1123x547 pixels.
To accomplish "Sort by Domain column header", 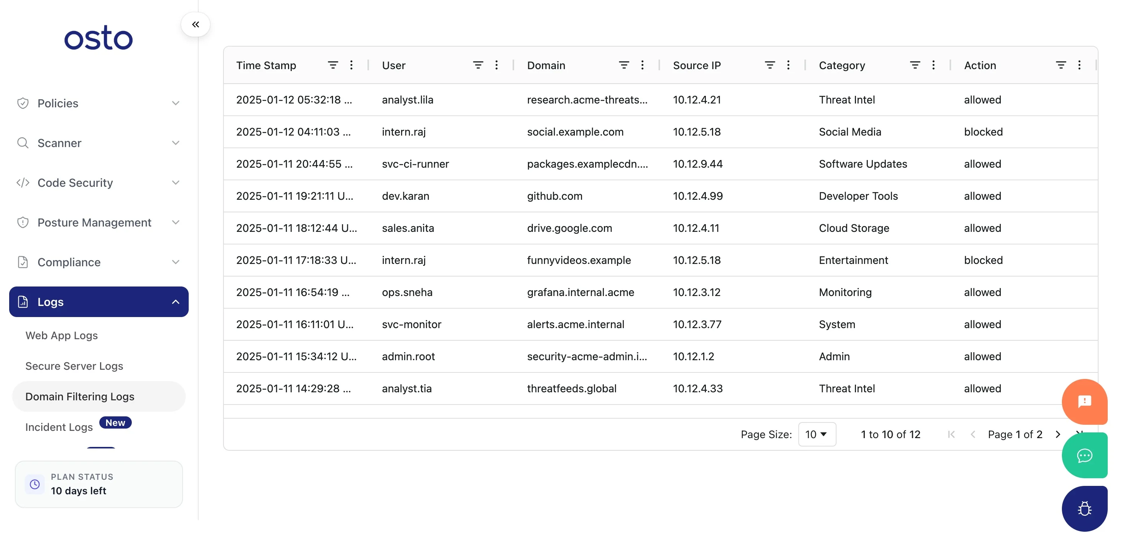I will click(546, 65).
